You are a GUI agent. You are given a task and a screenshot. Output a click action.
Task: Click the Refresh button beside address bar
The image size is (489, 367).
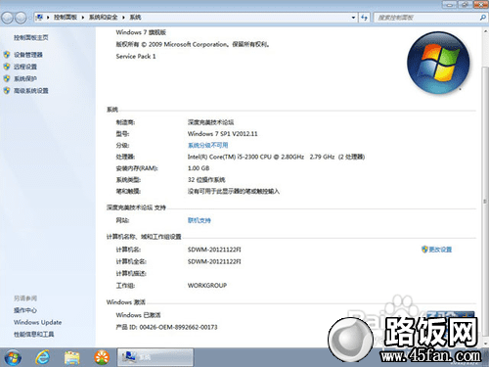(364, 18)
